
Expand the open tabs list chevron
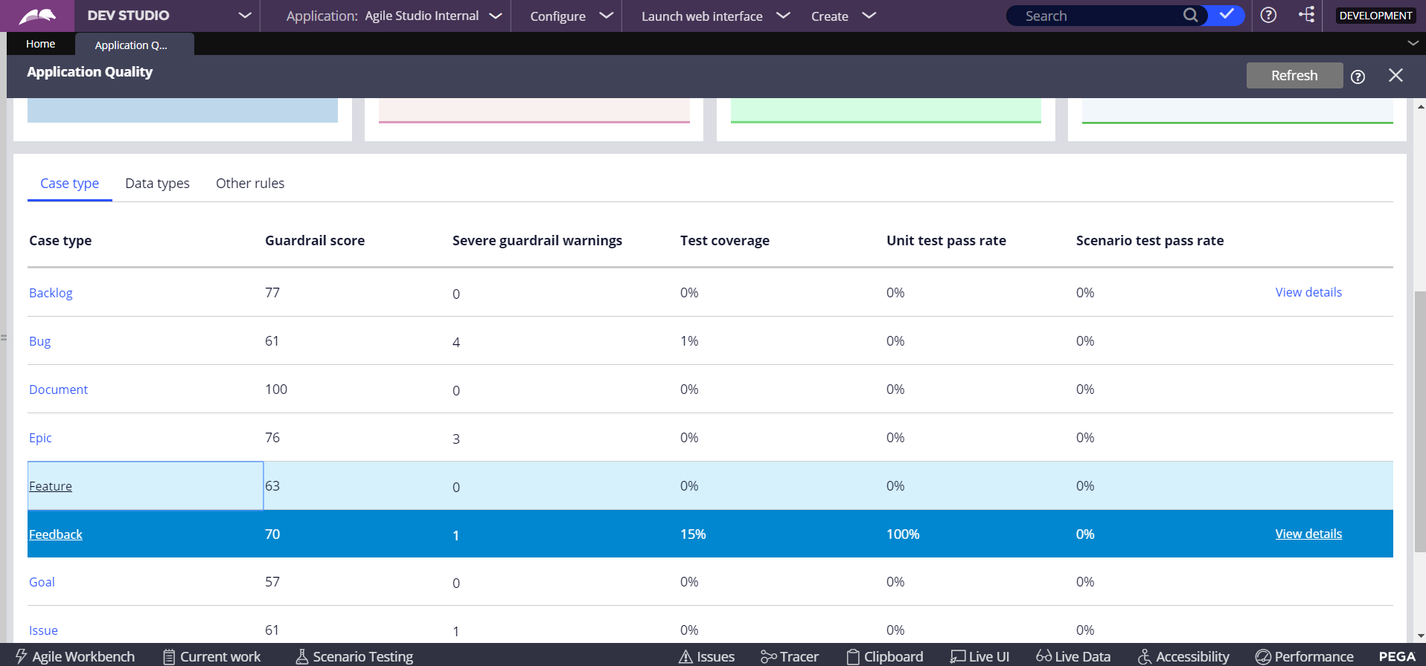point(1413,43)
